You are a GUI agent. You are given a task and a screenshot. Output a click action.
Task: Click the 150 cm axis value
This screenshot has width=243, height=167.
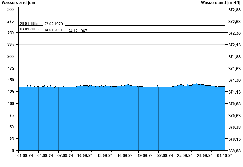click(x=11, y=80)
